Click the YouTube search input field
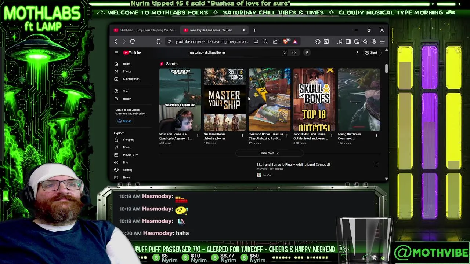The width and height of the screenshot is (470, 264). [x=235, y=52]
